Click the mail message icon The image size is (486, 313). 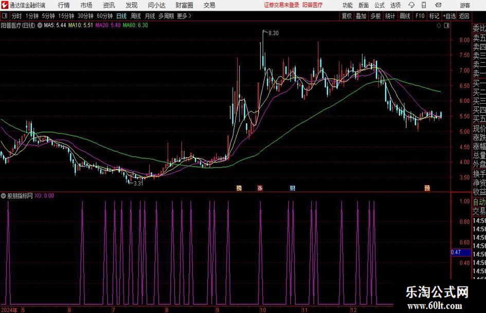(438, 5)
